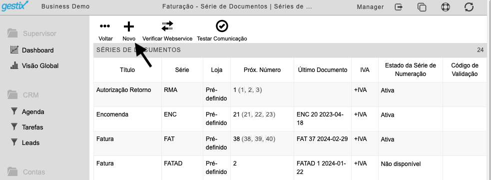The width and height of the screenshot is (491, 180).
Task: Click the Voltar three-dots icon
Action: pyautogui.click(x=104, y=26)
